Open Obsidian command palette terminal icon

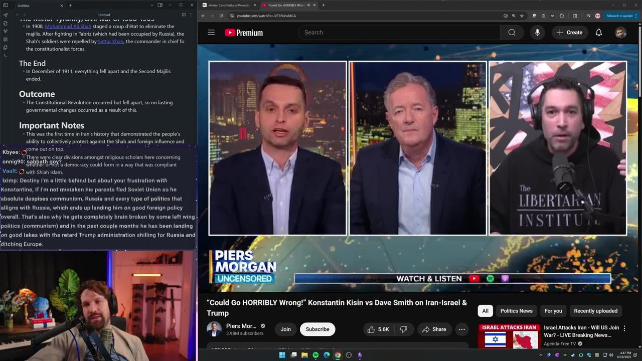[5, 55]
